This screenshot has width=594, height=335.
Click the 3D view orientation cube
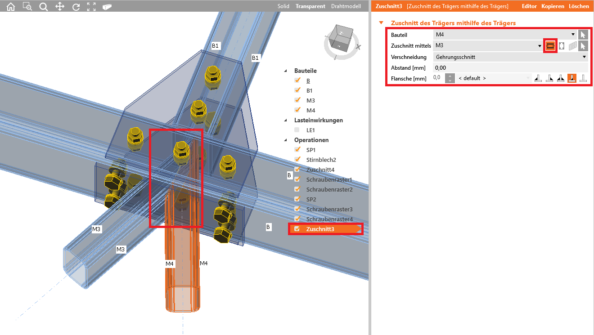[340, 40]
